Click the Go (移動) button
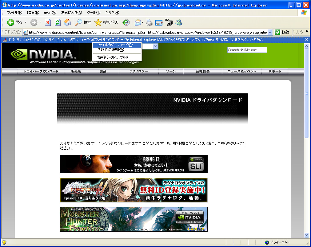This screenshot has height=247, width=311. click(282, 32)
